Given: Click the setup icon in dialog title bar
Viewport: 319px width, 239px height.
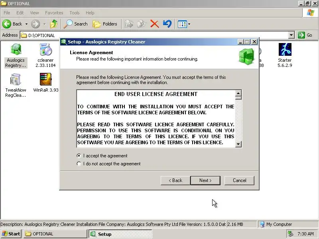Looking at the screenshot, I should pyautogui.click(x=64, y=42).
